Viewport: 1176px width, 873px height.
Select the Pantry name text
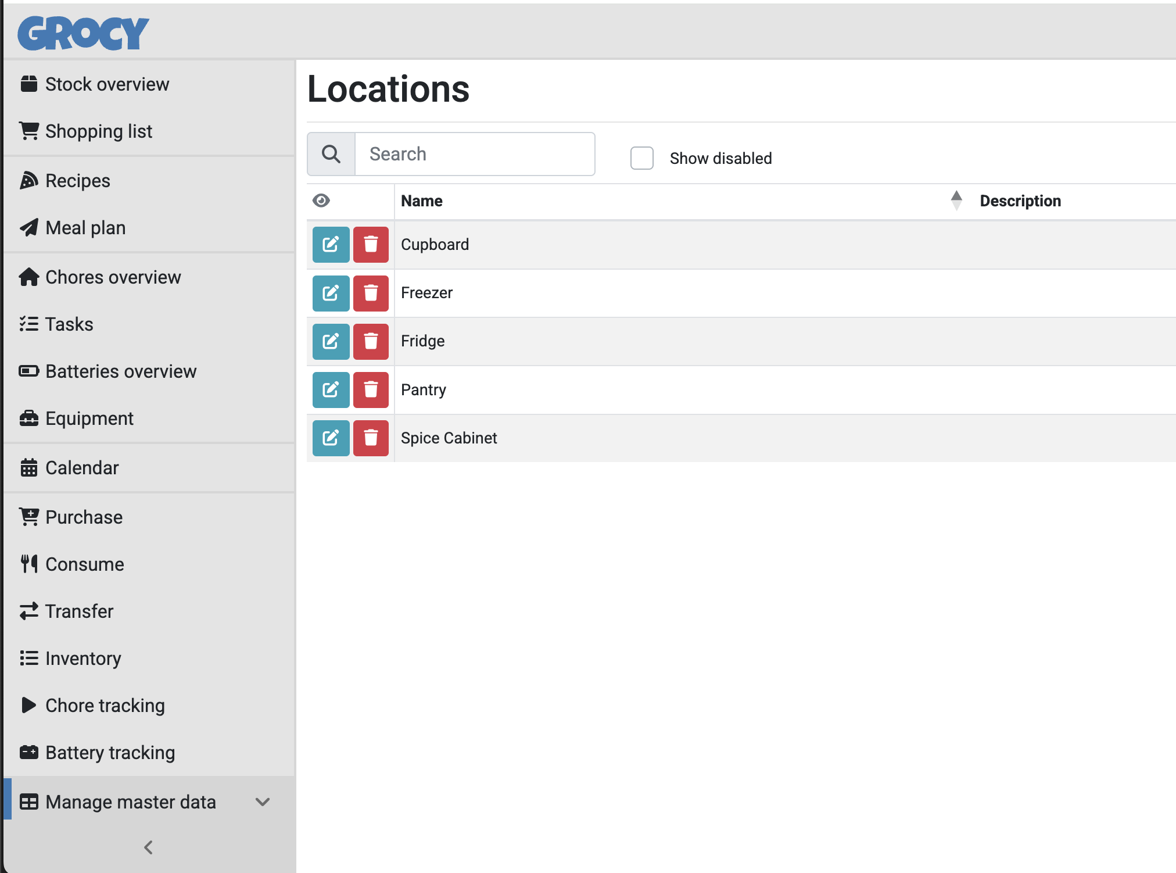[x=424, y=389]
